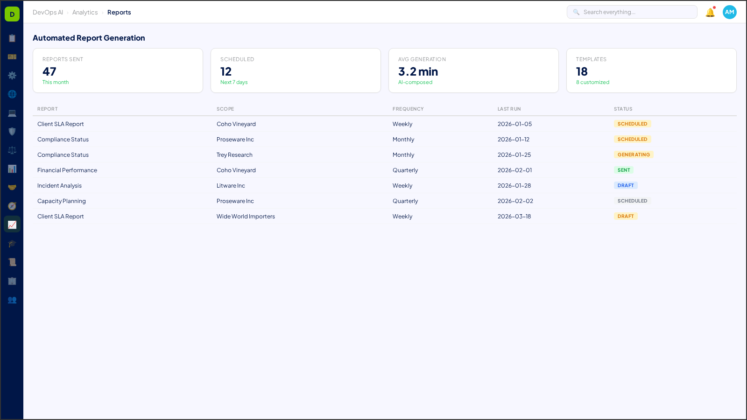The image size is (747, 420).
Task: Open the graduation cap training section
Action: [x=12, y=243]
